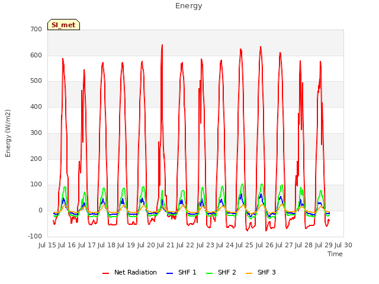
Task: Click the Jul 24 x-axis label
Action: (225, 246)
